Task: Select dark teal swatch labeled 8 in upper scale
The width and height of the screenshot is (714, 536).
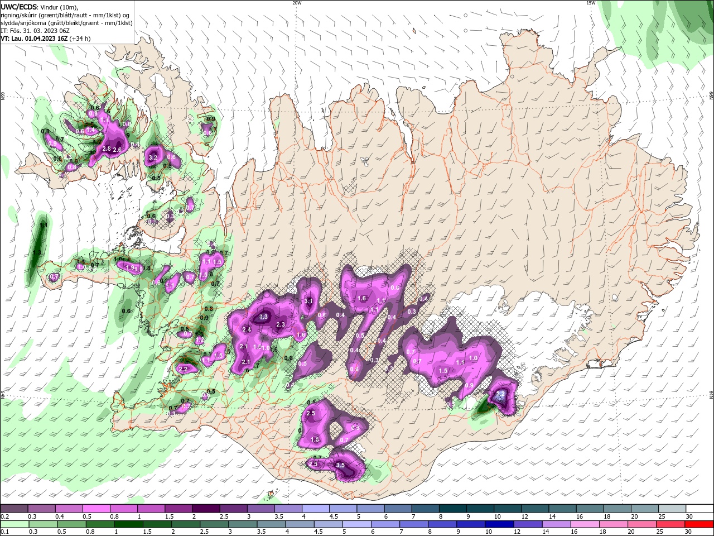Action: click(452, 509)
